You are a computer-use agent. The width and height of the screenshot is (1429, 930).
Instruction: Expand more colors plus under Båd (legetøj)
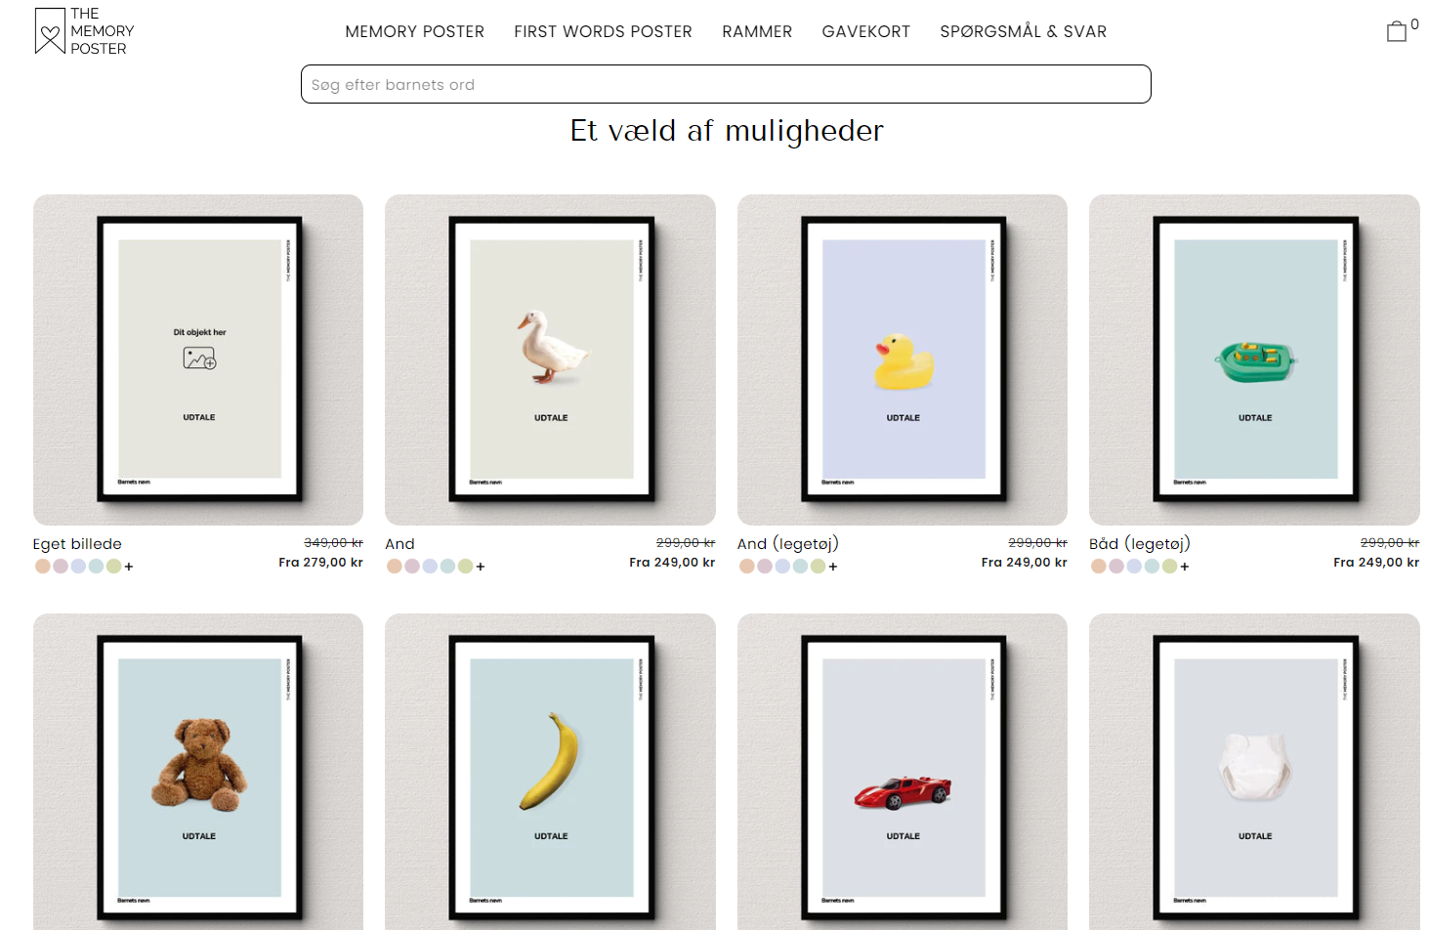click(x=1185, y=567)
